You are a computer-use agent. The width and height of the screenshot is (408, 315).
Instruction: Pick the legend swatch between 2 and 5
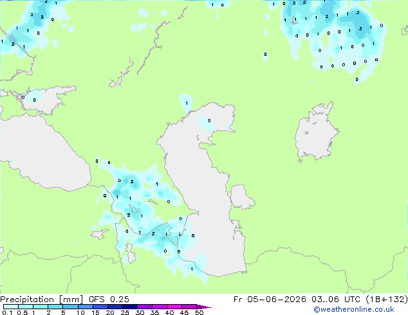[x=55, y=307]
